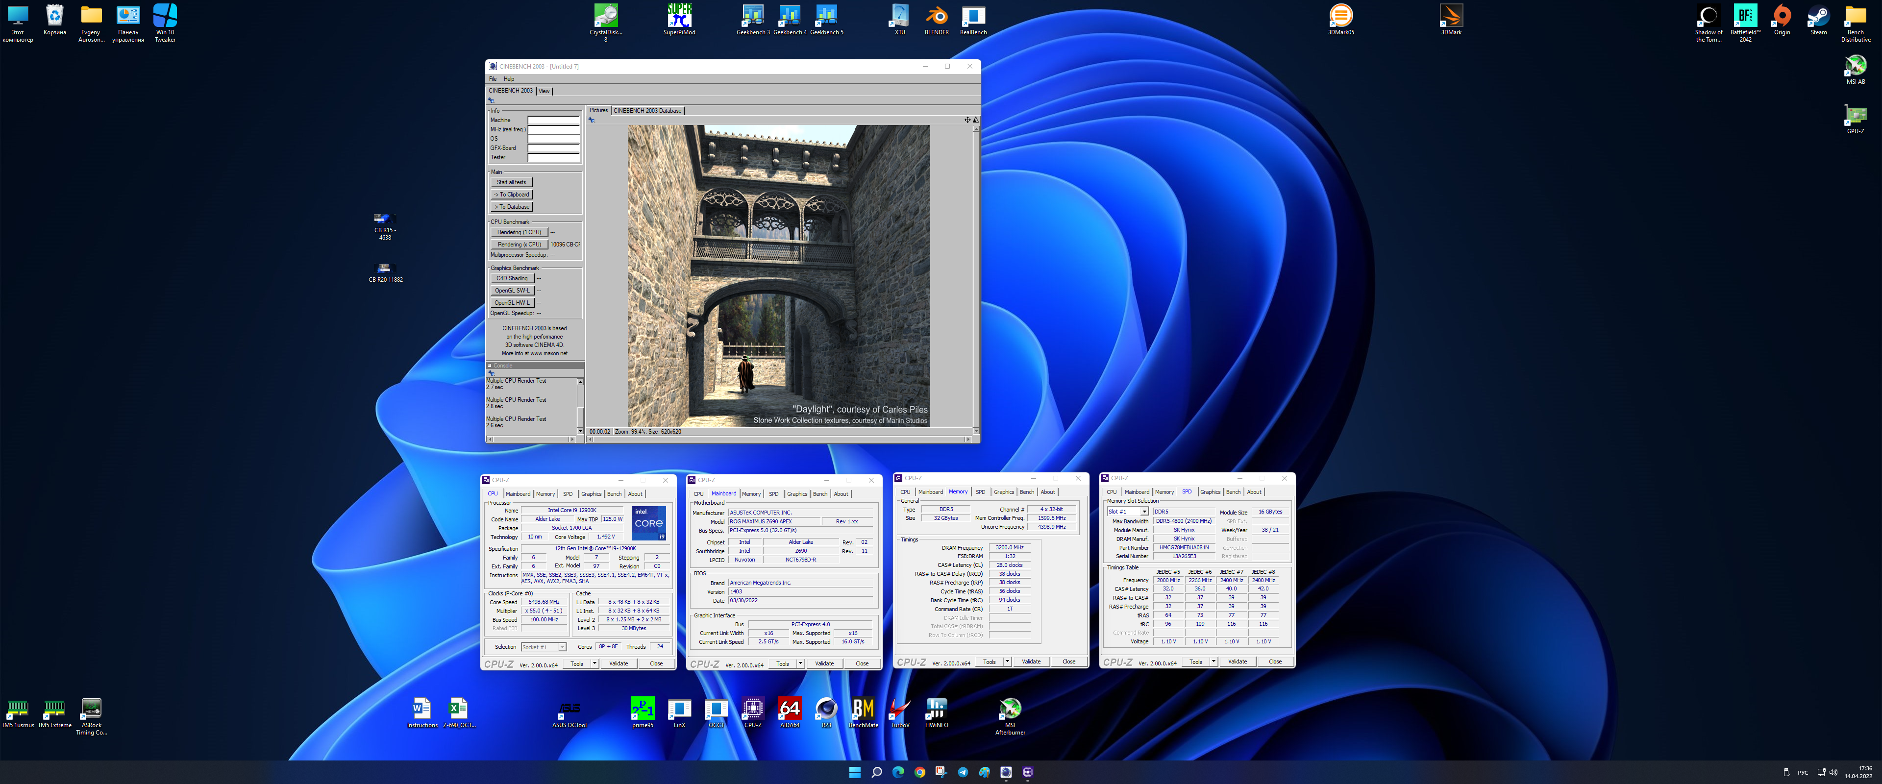Click the pin icon below the Console header

(491, 373)
